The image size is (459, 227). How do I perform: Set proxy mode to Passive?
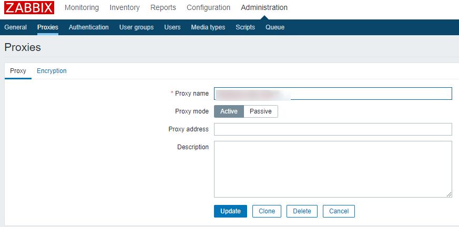pyautogui.click(x=261, y=111)
